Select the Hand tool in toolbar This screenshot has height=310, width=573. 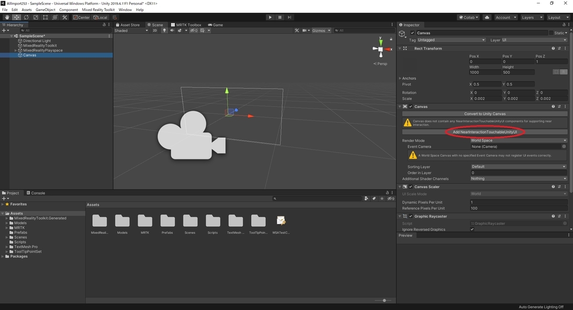7,17
